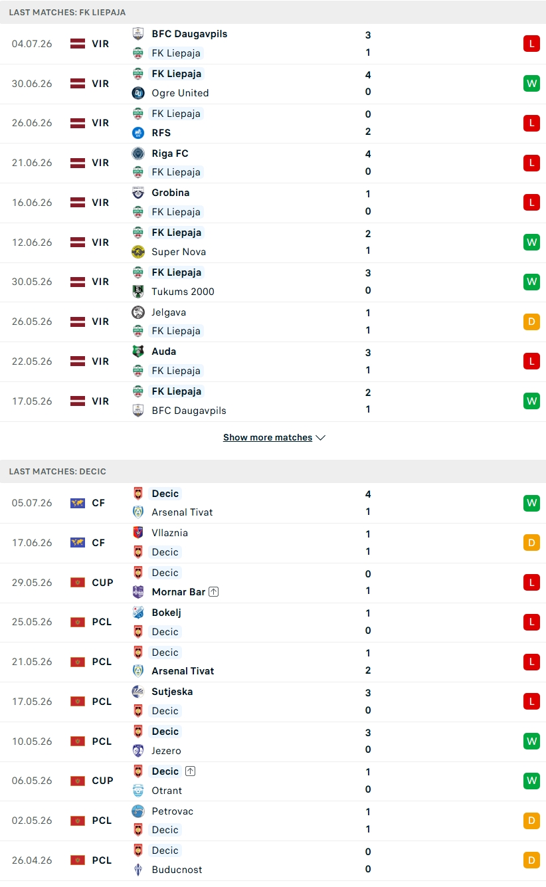Image resolution: width=546 pixels, height=887 pixels.
Task: Open the Decic vs Arsenal Tivat 05.07.26 match
Action: (273, 503)
